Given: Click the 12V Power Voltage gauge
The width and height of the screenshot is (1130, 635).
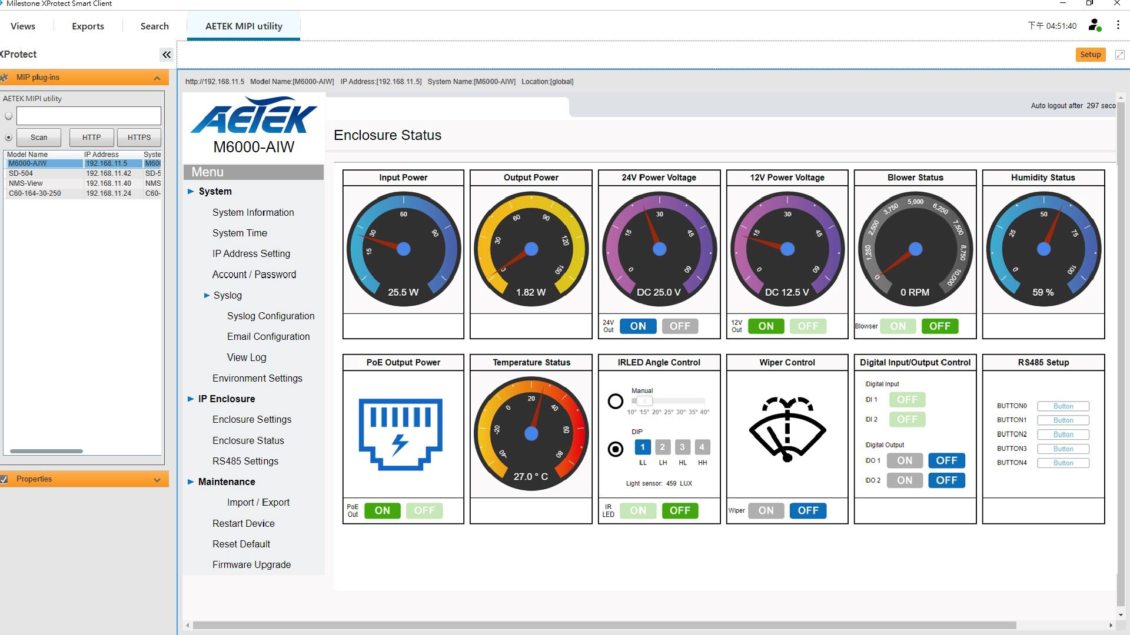Looking at the screenshot, I should (787, 249).
